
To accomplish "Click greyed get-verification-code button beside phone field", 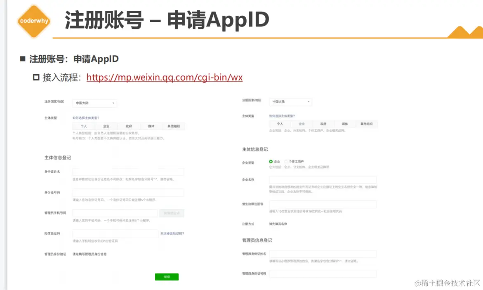I will pyautogui.click(x=172, y=213).
